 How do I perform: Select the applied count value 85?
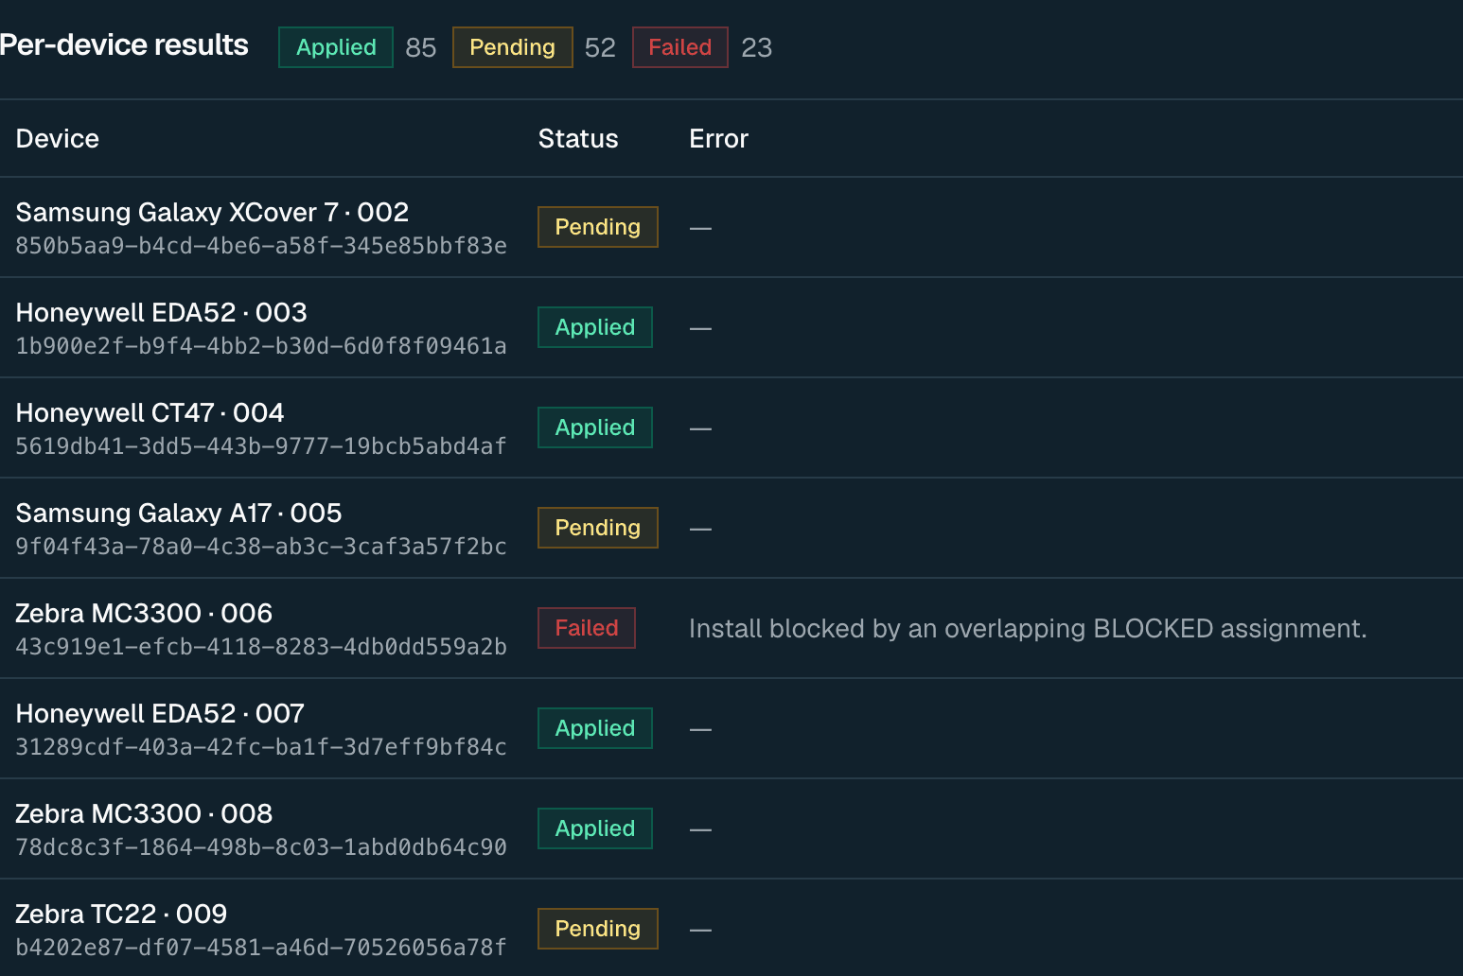421,47
